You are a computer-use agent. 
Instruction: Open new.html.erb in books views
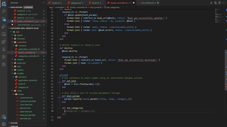click(x=25, y=119)
